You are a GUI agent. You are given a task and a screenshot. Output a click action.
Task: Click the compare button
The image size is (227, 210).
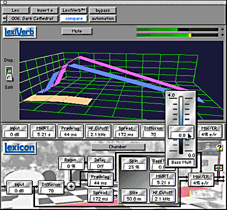(x=74, y=19)
